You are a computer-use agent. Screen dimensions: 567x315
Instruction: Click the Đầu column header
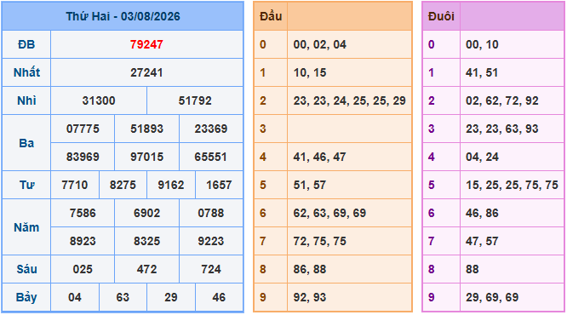point(271,16)
